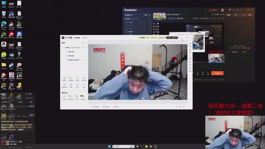Click the Windows Start button
The height and width of the screenshot is (149, 265).
click(x=110, y=146)
